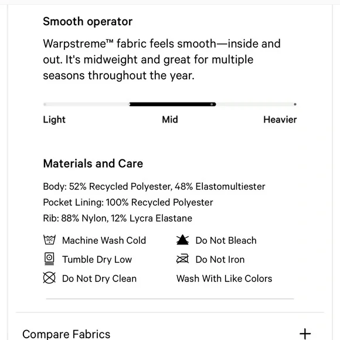Click the Mid weight label

[170, 120]
